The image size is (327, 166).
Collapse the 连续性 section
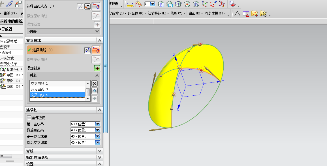(99, 110)
